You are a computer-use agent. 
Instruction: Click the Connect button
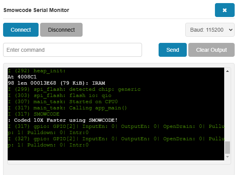(x=21, y=30)
